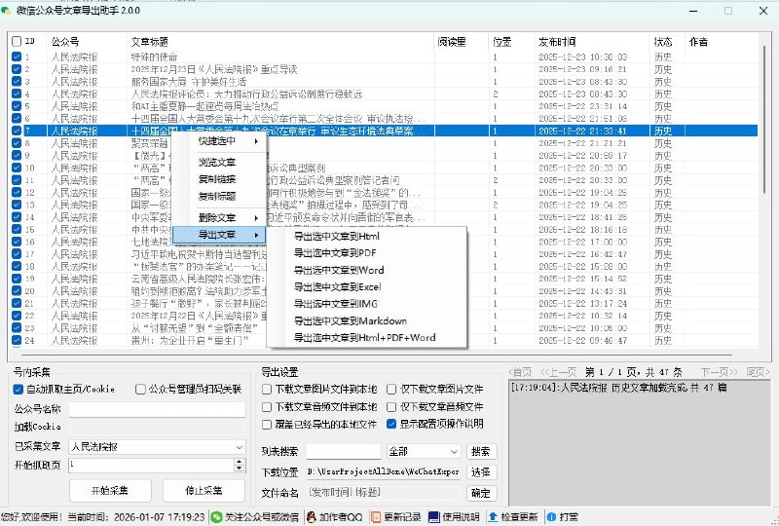Enable 覆盖已经导出的本地文件 option
This screenshot has width=779, height=526.
tap(267, 424)
